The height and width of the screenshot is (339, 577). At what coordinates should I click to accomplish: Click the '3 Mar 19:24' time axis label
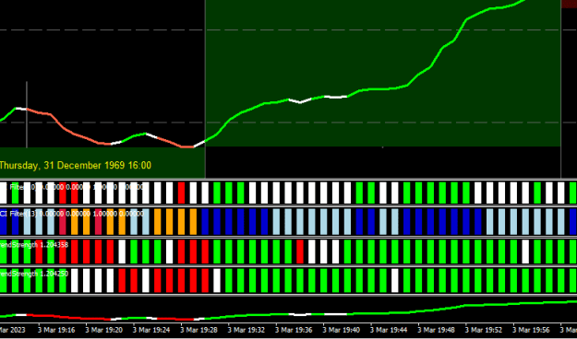click(x=151, y=330)
